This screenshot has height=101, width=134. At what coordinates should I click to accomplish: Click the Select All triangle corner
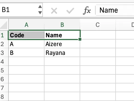(4, 25)
